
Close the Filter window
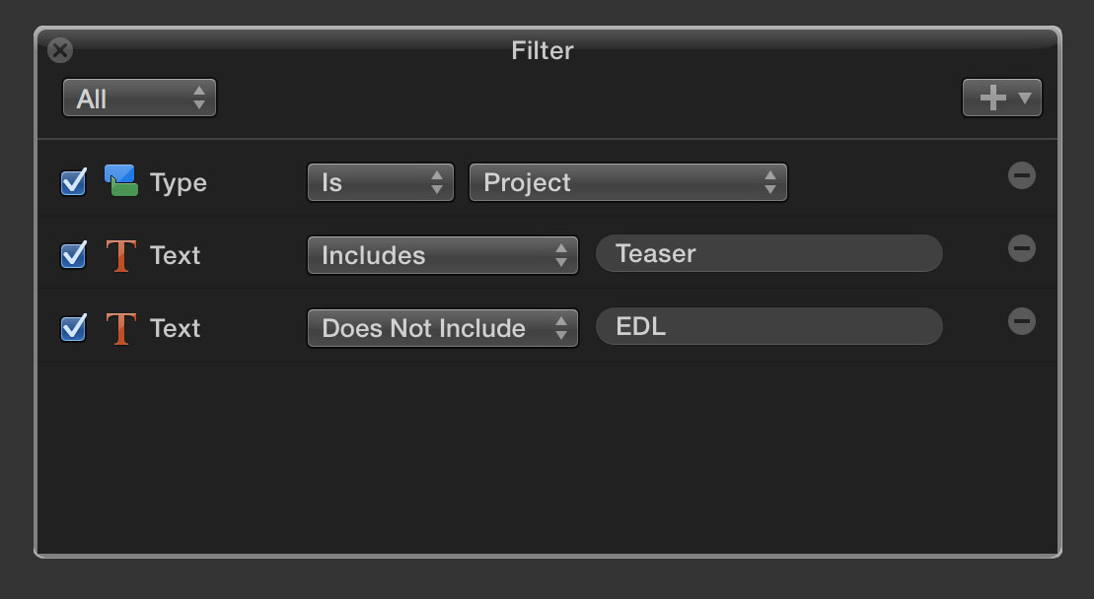pos(60,50)
